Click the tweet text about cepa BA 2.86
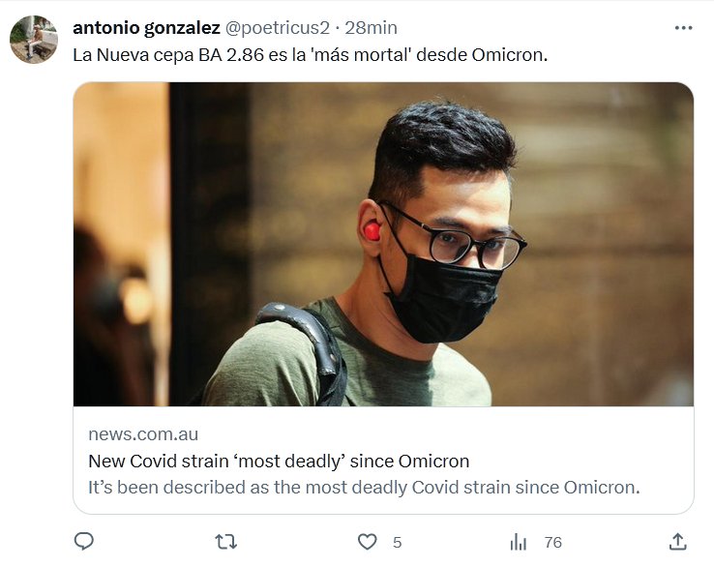 tap(311, 55)
